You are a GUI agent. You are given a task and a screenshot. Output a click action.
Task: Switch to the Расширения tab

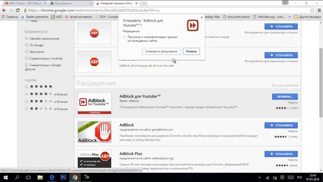[x=71, y=4]
